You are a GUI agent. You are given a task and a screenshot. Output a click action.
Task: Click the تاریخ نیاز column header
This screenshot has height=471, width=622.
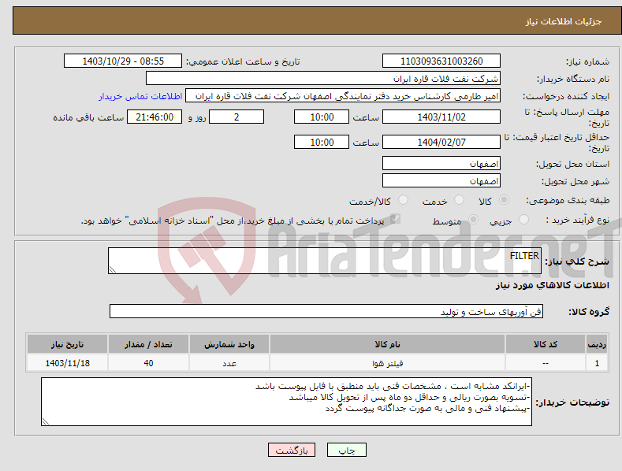pos(68,344)
